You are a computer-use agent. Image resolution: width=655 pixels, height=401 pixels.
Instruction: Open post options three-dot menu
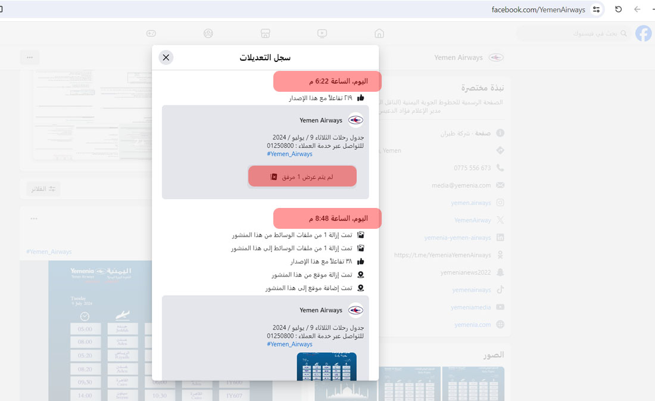pos(34,218)
